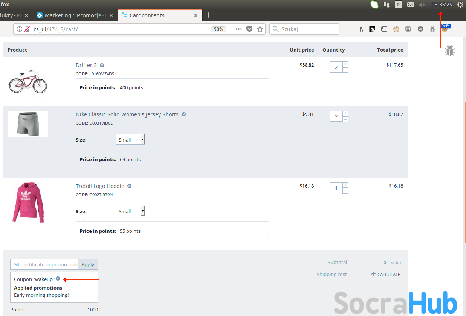This screenshot has height=316, width=466.
Task: Open the keyboard layout Pl indicator
Action: [399, 5]
